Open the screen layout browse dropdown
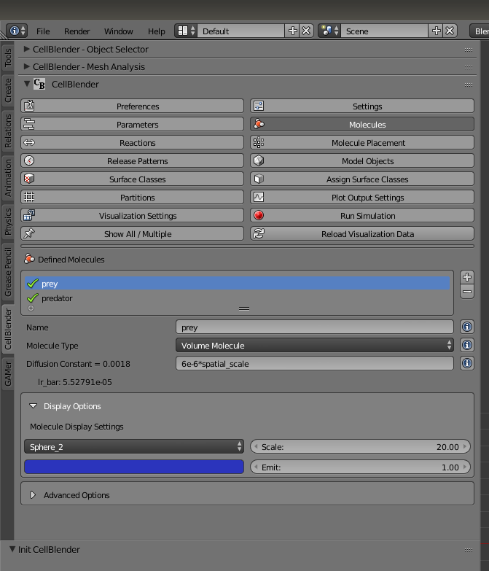Viewport: 489px width, 571px height. pyautogui.click(x=186, y=31)
